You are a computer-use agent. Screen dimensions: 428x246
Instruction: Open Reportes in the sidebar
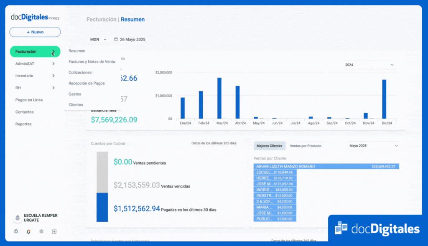tap(23, 124)
